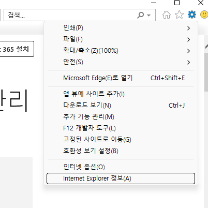Expand the 인쇄(P) submenu

121,28
